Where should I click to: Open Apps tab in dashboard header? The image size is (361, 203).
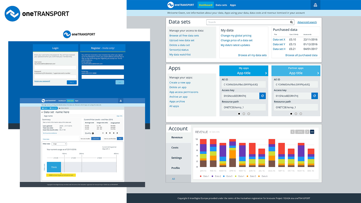pyautogui.click(x=233, y=5)
